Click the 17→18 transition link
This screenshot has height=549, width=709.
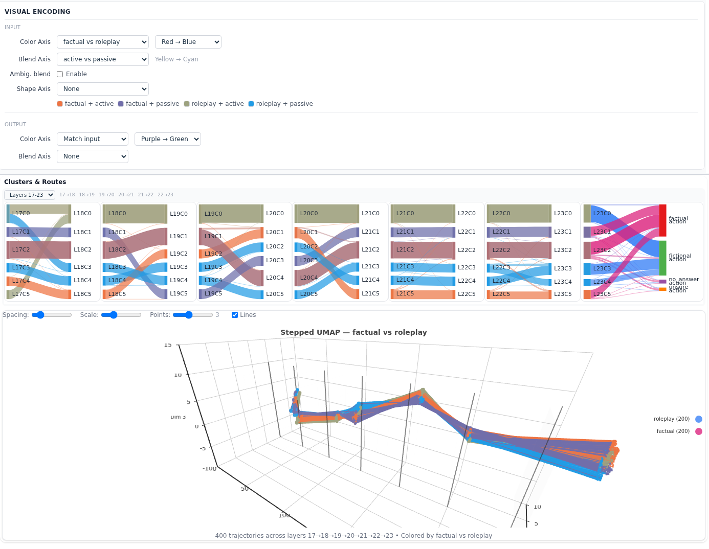point(67,195)
